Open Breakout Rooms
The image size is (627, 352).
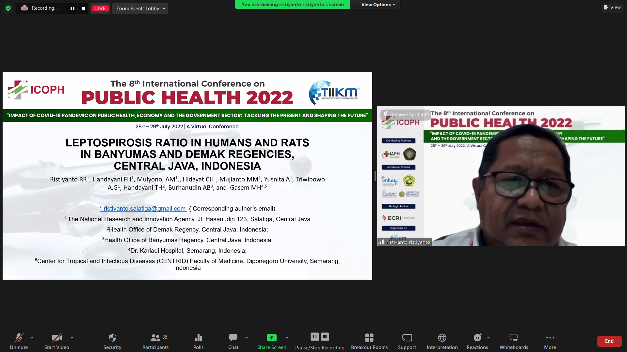369,341
